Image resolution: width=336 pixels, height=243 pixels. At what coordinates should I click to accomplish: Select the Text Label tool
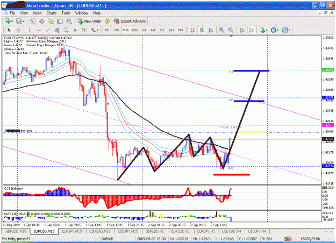pos(84,30)
